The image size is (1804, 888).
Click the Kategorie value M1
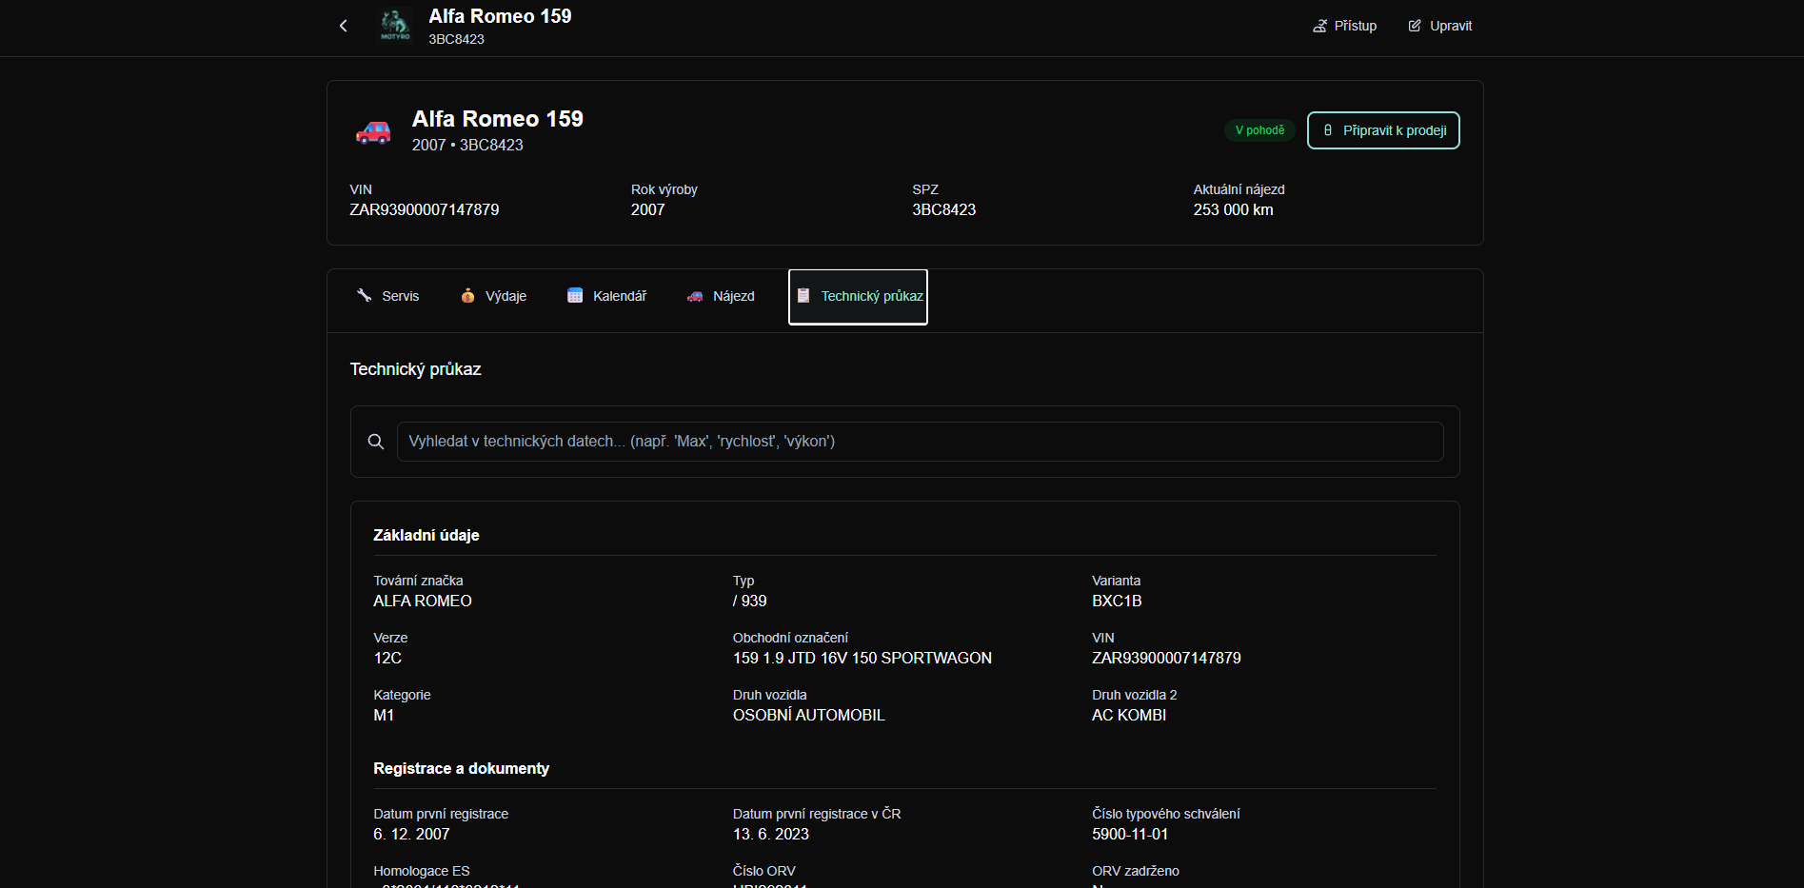[x=384, y=715]
